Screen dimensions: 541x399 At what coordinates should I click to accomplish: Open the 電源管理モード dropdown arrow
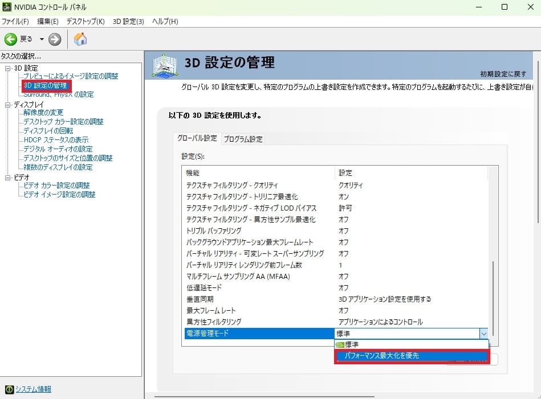point(483,334)
